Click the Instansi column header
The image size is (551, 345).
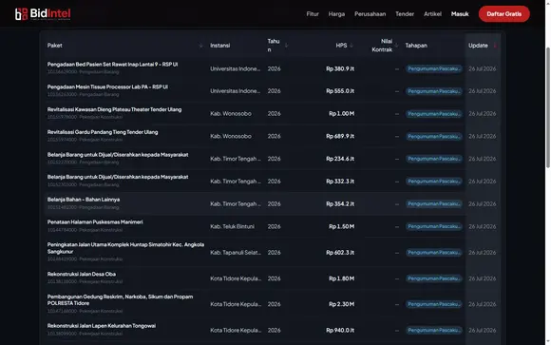pos(220,46)
